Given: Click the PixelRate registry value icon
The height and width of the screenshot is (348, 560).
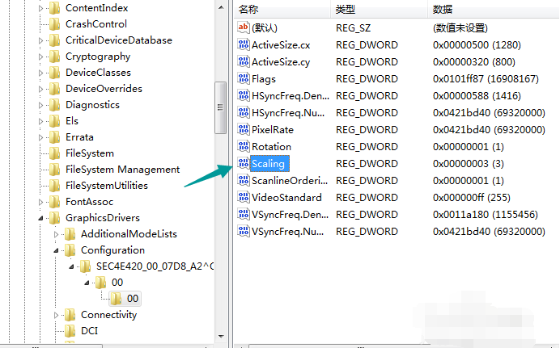Looking at the screenshot, I should point(243,129).
